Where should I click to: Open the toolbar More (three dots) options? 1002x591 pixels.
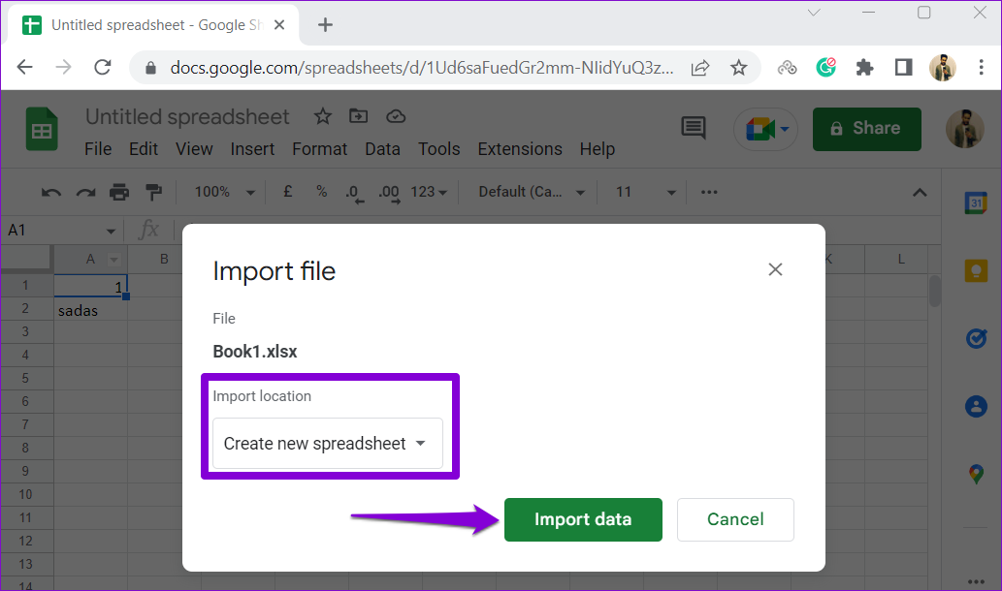click(x=709, y=192)
